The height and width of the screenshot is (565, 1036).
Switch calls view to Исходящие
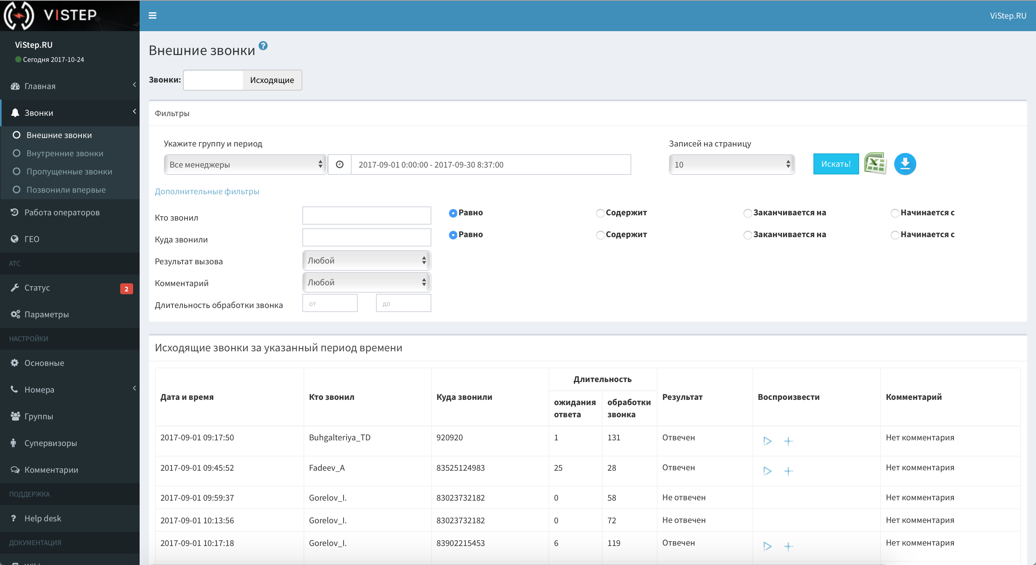[x=272, y=80]
